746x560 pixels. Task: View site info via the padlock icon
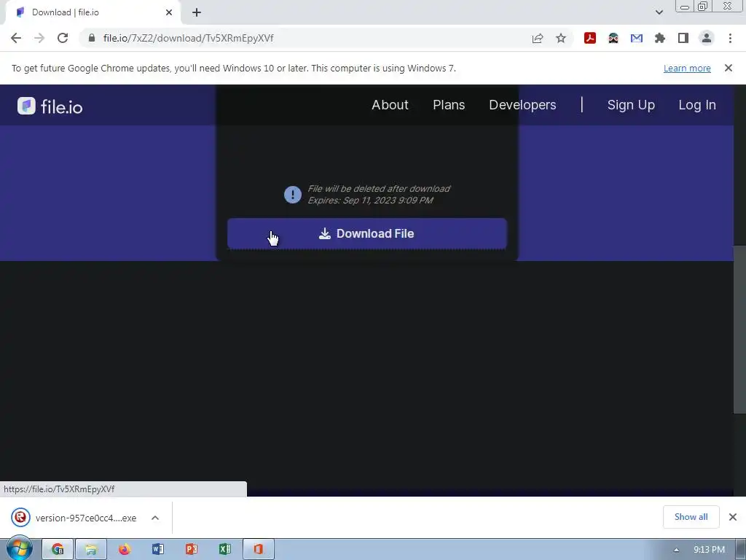click(92, 38)
